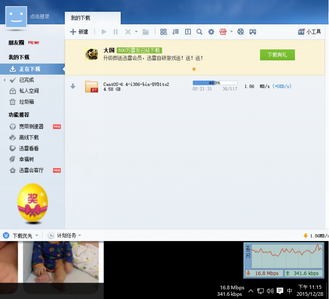Click the task info square icon
The width and height of the screenshot is (329, 299).
coord(188,32)
